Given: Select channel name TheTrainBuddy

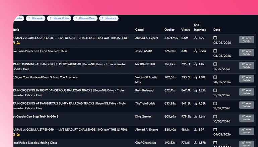Looking at the screenshot, I should pyautogui.click(x=145, y=104).
